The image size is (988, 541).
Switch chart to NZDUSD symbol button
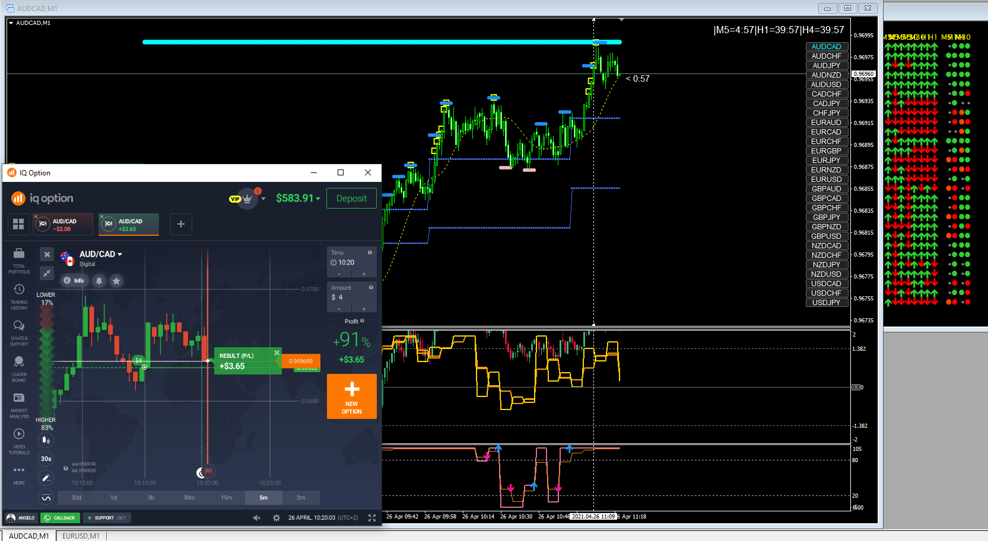(826, 274)
